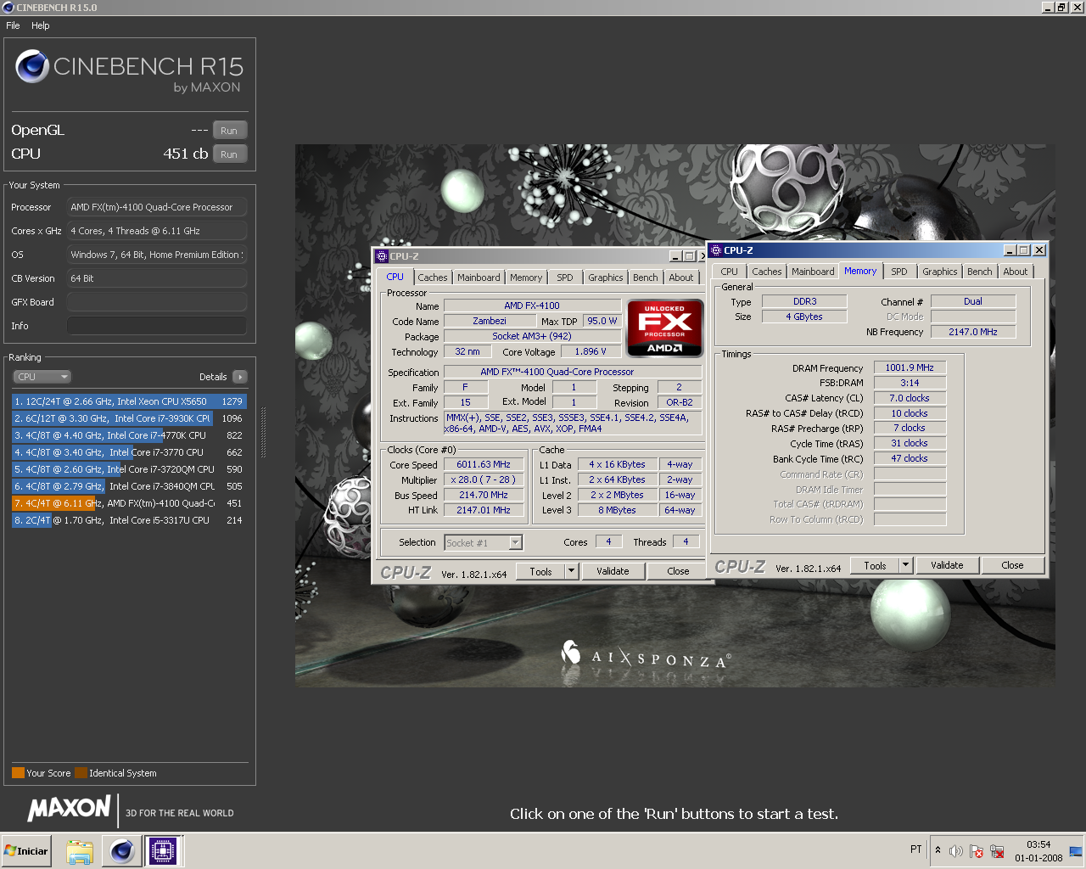Switch to Graphics tab in back CPU-Z window

pos(606,278)
